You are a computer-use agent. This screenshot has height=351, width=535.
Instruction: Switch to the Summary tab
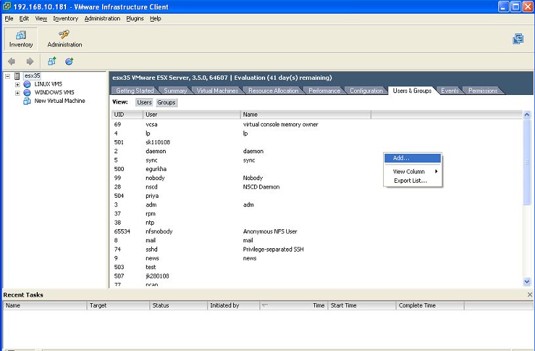[x=175, y=91]
